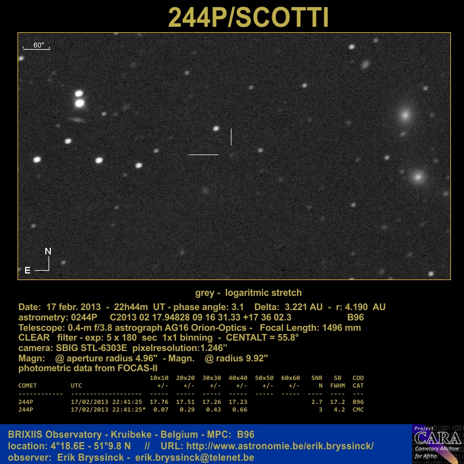Select the "grey - logaritmic stretch" caption
464x464 pixels.
click(248, 293)
